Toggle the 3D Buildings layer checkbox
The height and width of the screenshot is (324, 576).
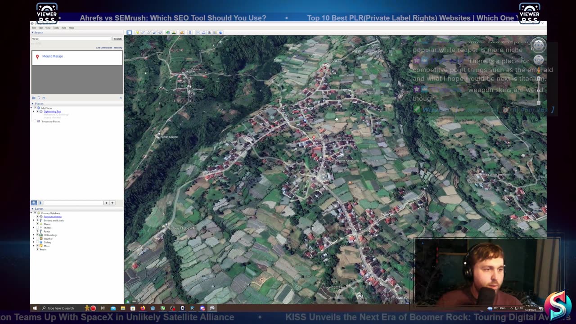pyautogui.click(x=37, y=235)
